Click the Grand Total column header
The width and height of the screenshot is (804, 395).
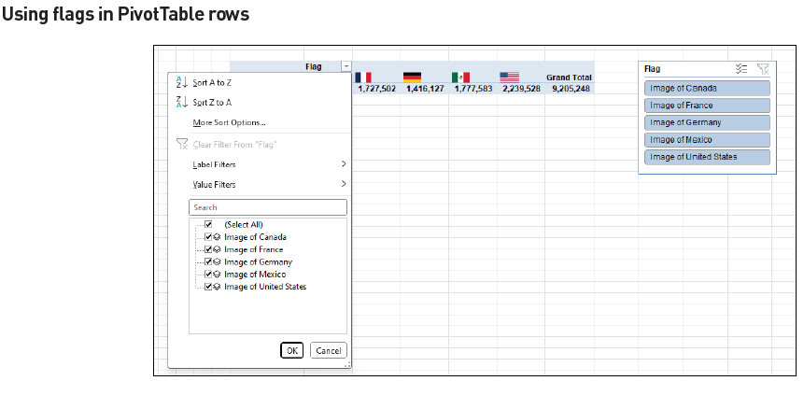pyautogui.click(x=569, y=78)
